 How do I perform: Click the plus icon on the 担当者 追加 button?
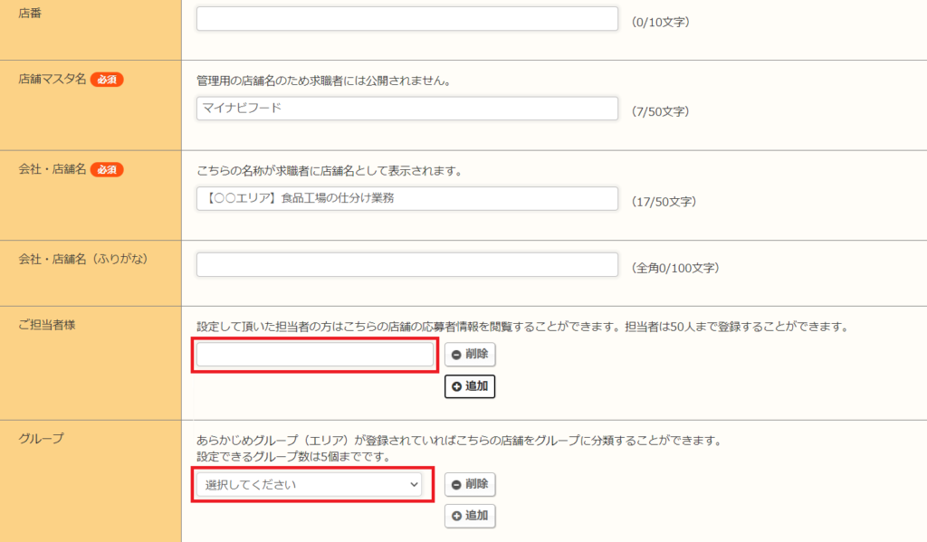pos(456,386)
